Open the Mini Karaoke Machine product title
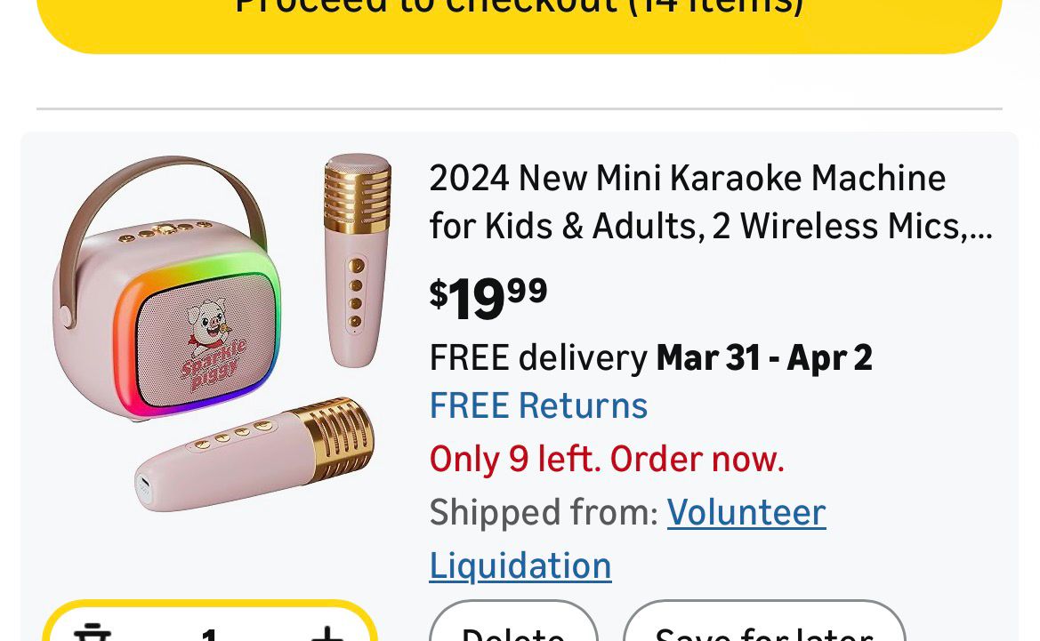The width and height of the screenshot is (1040, 641). (x=710, y=202)
